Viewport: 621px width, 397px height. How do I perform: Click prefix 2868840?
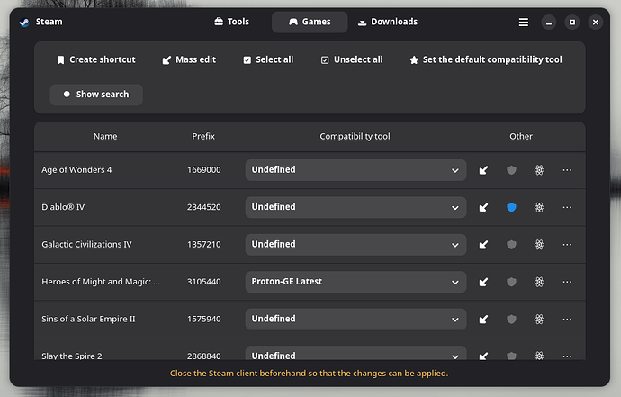[x=204, y=356]
